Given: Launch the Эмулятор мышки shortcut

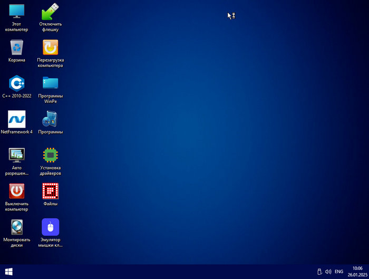Looking at the screenshot, I should [x=50, y=227].
